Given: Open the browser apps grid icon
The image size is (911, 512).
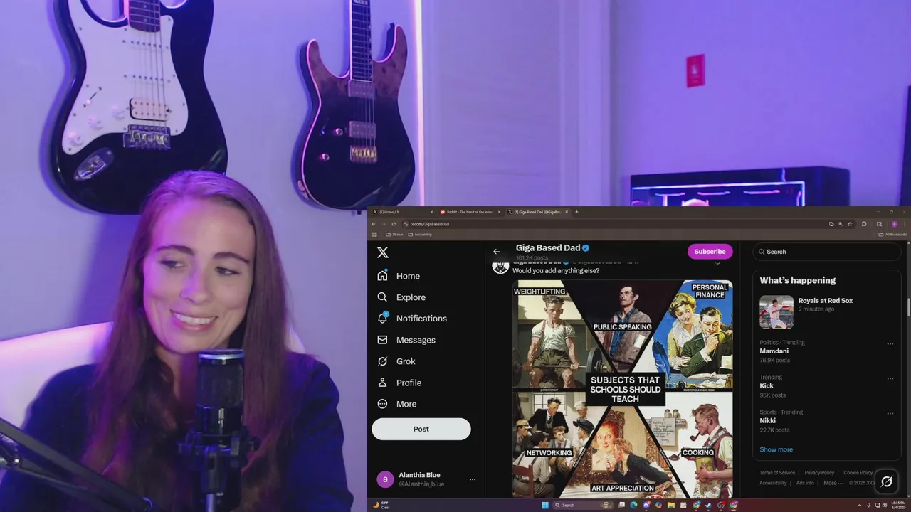Looking at the screenshot, I should coord(374,235).
